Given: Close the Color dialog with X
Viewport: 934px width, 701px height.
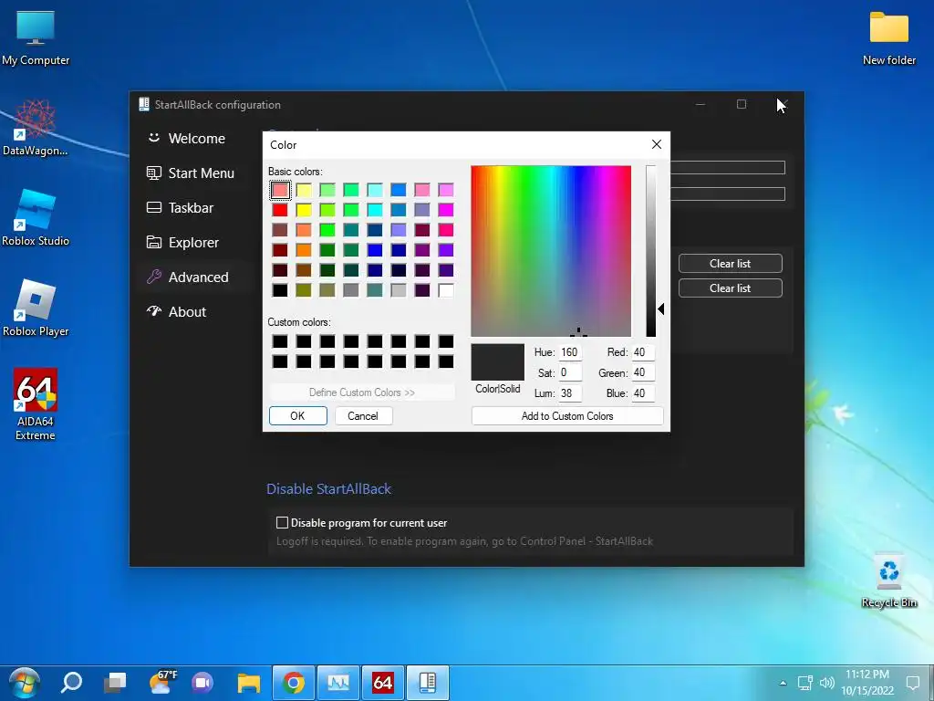Looking at the screenshot, I should click(x=657, y=144).
